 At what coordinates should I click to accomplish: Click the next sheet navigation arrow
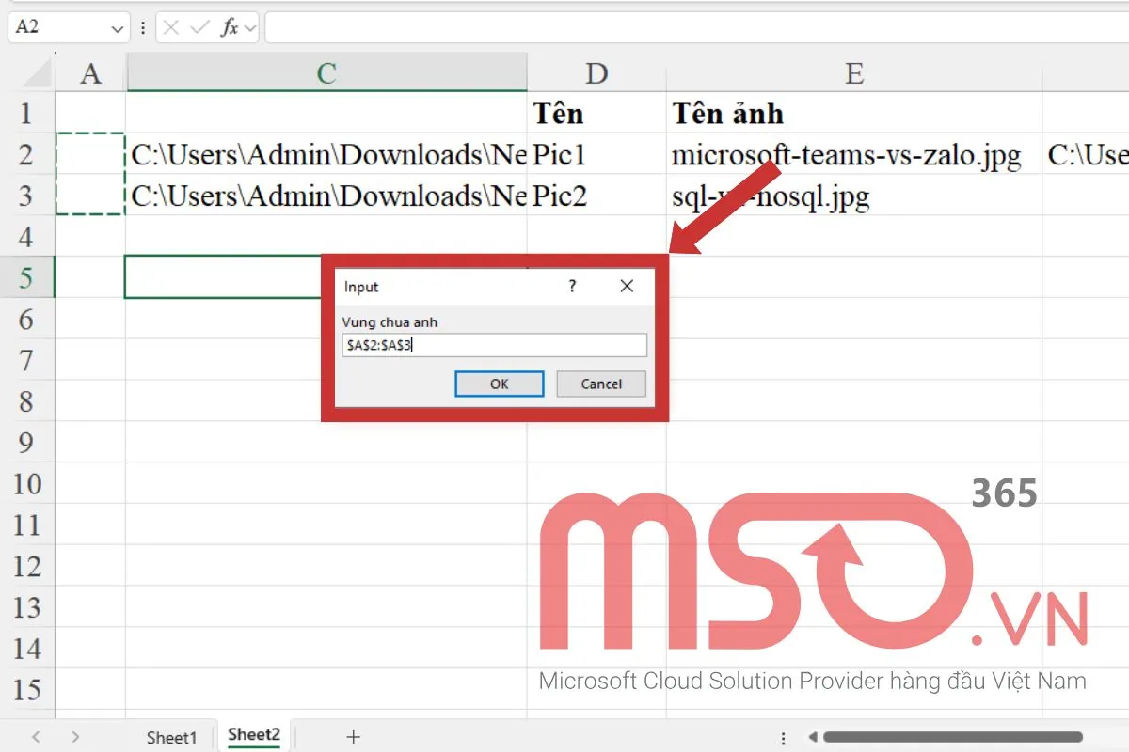[75, 737]
